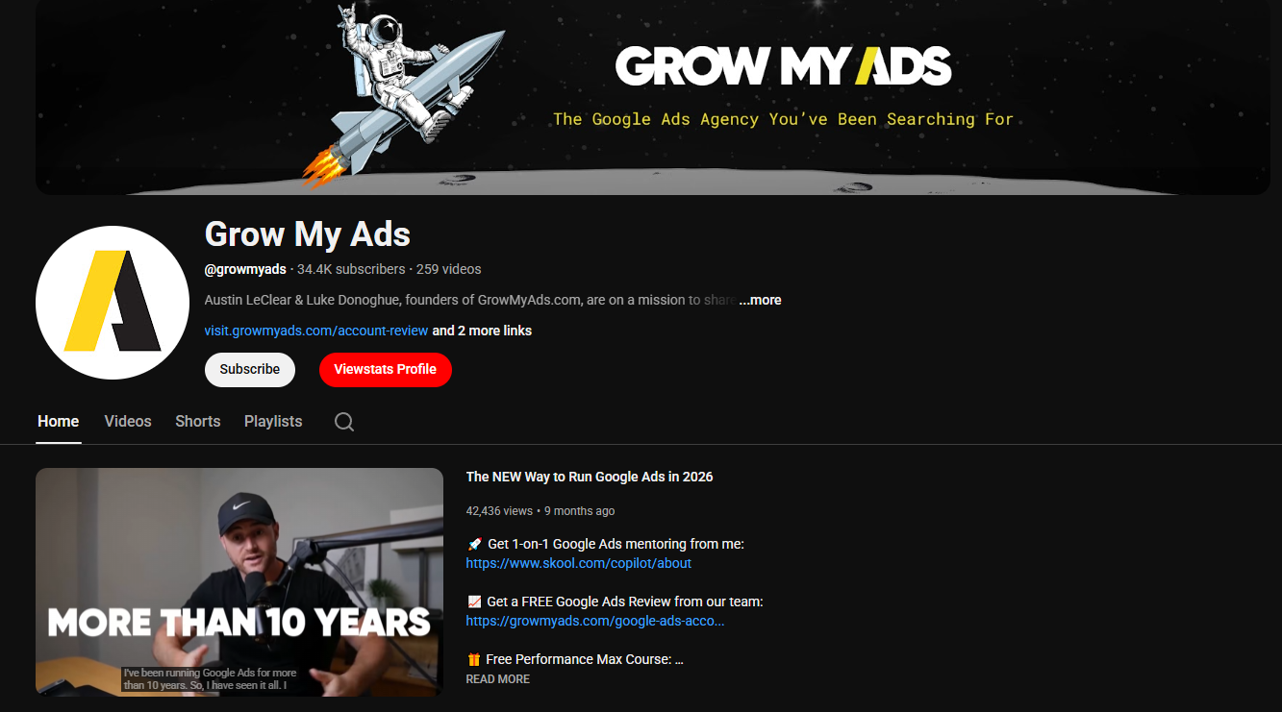
Task: Subscribe to the Grow My Ads channel
Action: click(x=250, y=370)
